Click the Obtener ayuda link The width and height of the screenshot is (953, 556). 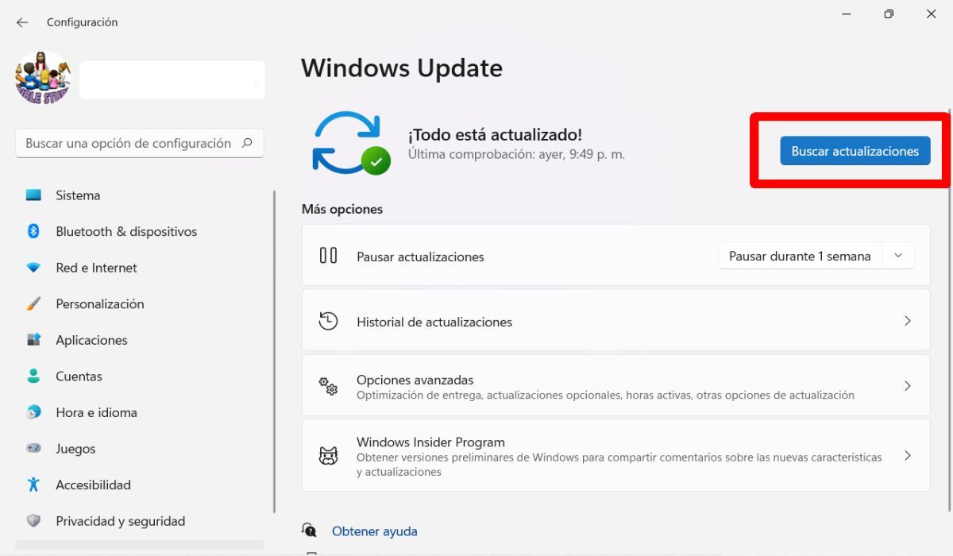point(374,531)
